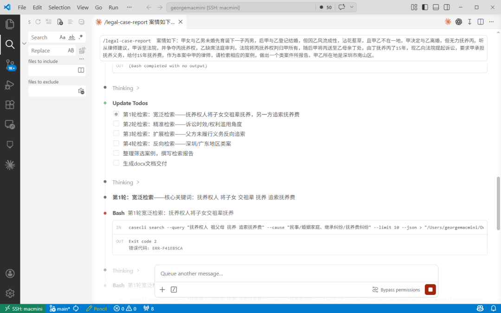Open the Go menu

98,7
